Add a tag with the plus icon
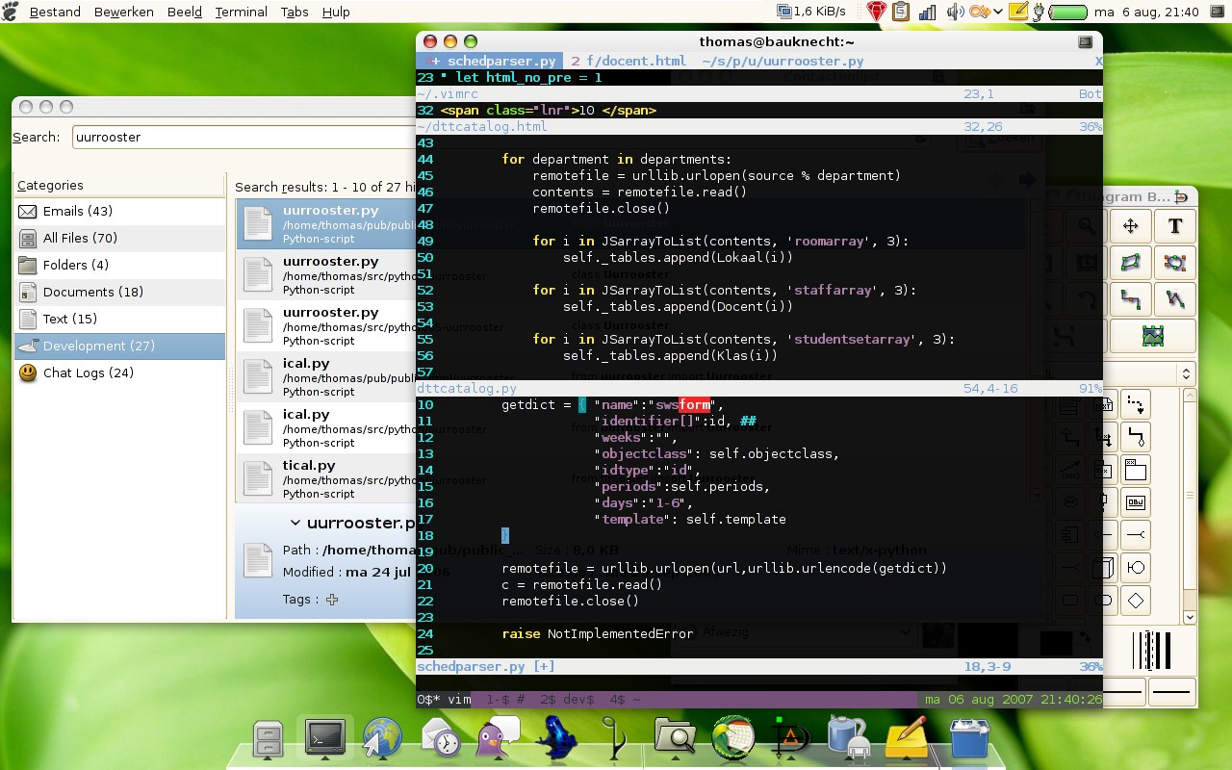1232x770 pixels. [x=332, y=600]
